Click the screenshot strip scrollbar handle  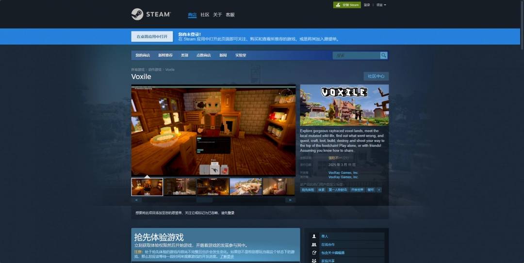(x=204, y=200)
